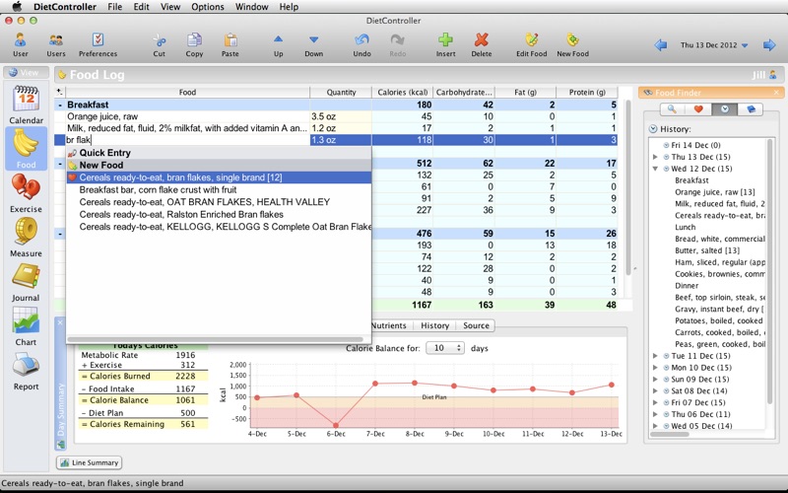Click the Copy toolbar icon
This screenshot has width=788, height=493.
[x=194, y=44]
